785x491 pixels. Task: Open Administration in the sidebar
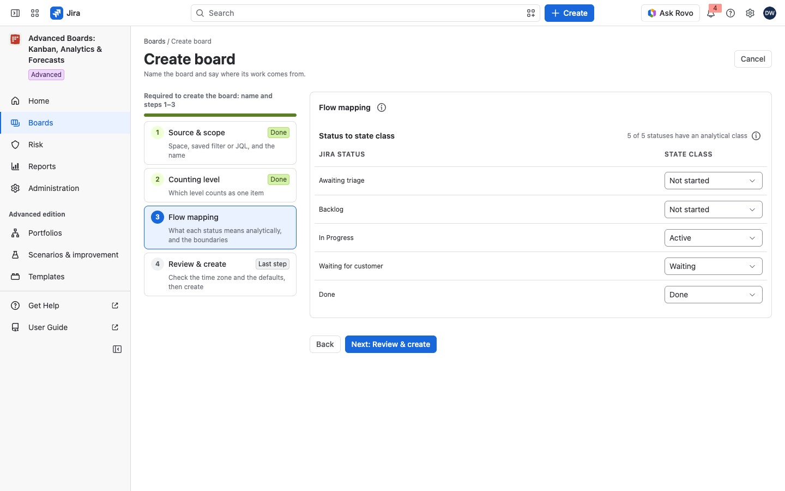[65, 188]
